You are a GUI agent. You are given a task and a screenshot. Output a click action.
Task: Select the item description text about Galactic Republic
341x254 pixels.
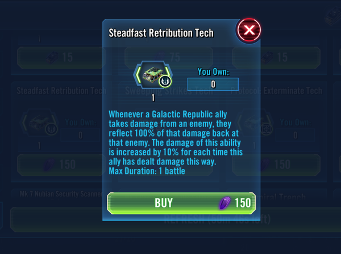pyautogui.click(x=176, y=142)
